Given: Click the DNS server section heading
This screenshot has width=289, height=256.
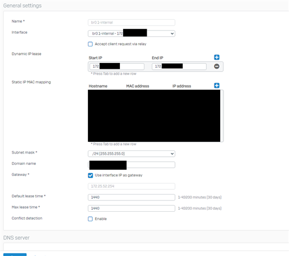Looking at the screenshot, I should pyautogui.click(x=17, y=238).
